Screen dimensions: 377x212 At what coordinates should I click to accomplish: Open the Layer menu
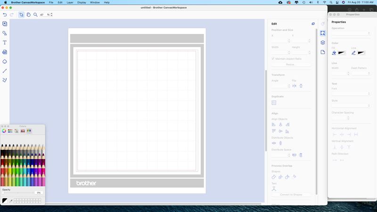(70, 2)
